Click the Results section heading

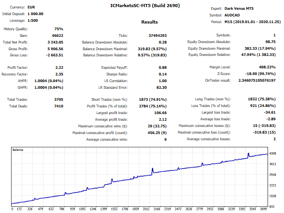tap(149, 22)
